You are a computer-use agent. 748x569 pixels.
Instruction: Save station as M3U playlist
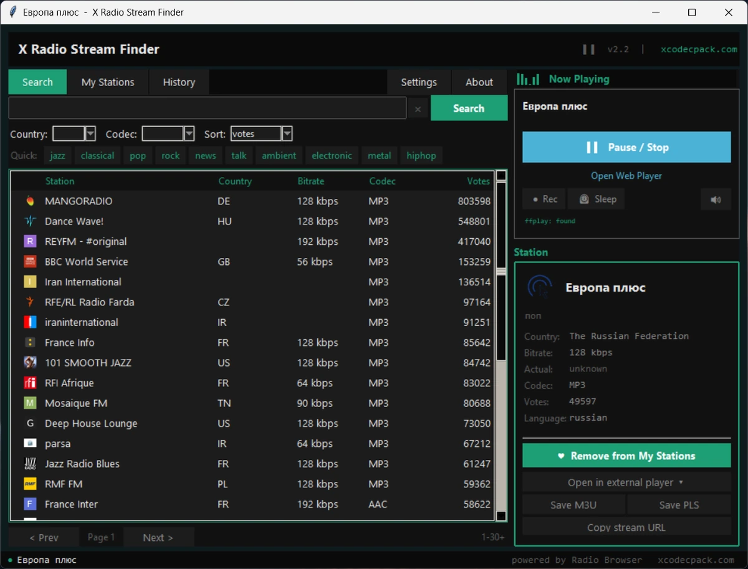573,505
